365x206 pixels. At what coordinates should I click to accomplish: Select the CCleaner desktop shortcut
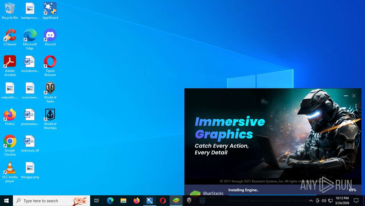coord(10,38)
